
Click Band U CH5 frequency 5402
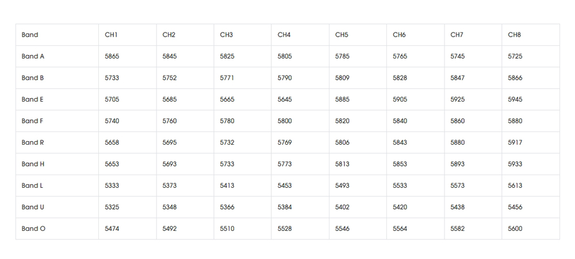coord(342,207)
